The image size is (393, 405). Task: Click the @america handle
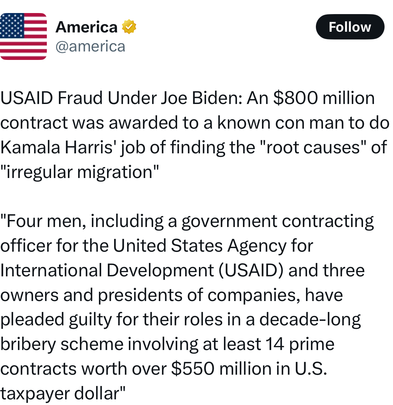90,47
